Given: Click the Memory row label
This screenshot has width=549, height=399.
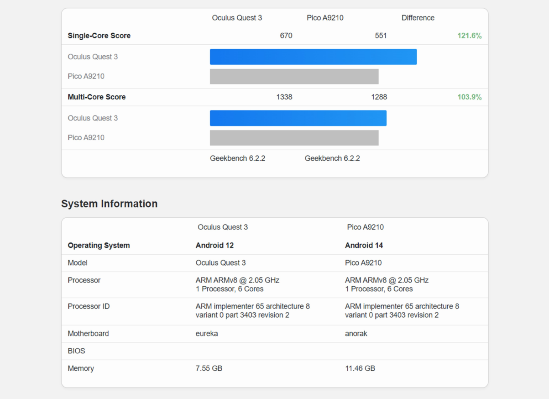Looking at the screenshot, I should (81, 368).
